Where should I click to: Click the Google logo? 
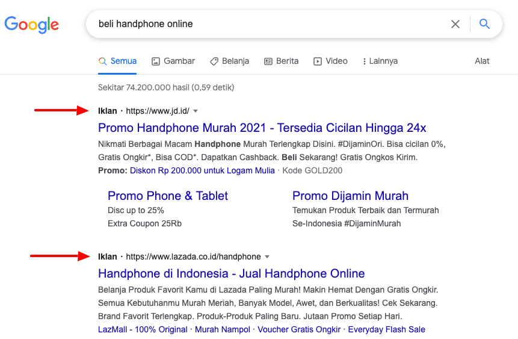31,24
